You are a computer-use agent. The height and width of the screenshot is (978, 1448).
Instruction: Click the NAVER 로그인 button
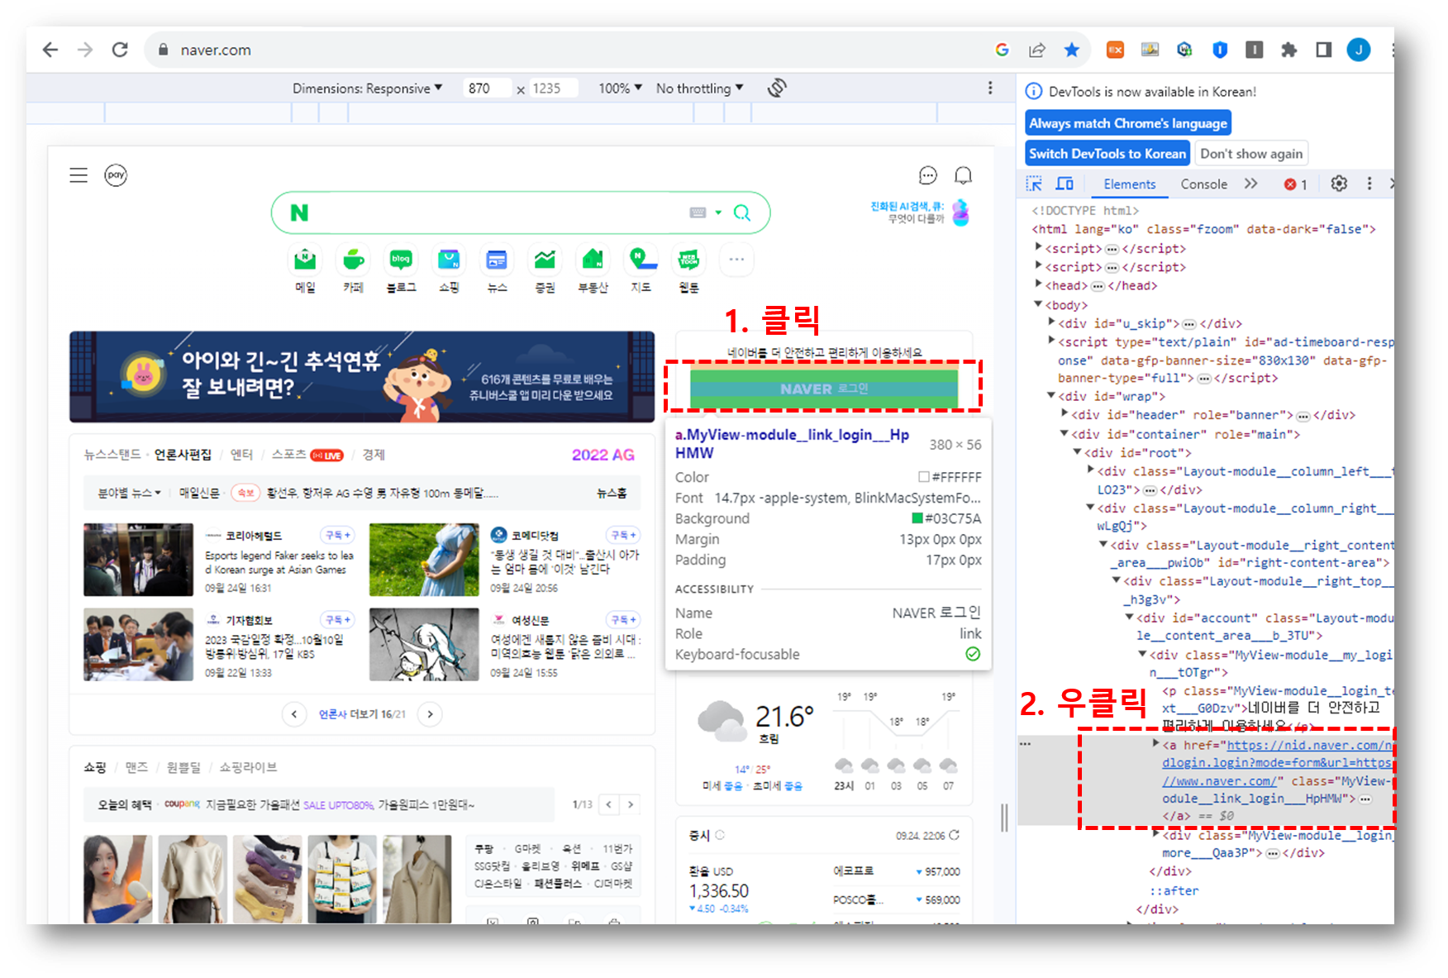click(x=823, y=389)
